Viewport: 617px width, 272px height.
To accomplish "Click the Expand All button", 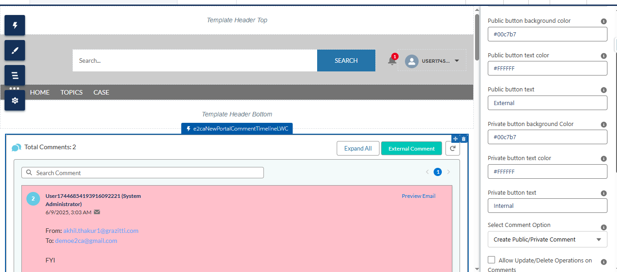I will tap(358, 148).
